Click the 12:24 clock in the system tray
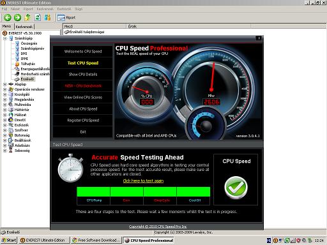Image resolution: width=327 pixels, height=245 pixels. pos(319,241)
